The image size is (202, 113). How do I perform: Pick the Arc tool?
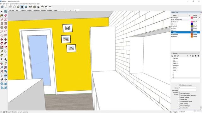(2, 31)
